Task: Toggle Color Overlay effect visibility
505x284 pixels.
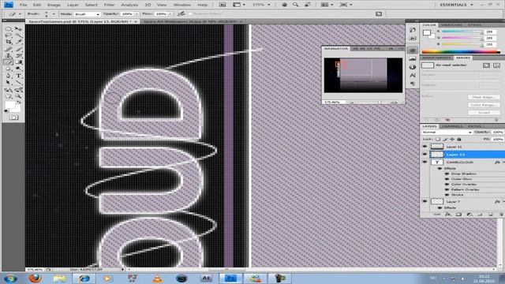Action: (447, 184)
